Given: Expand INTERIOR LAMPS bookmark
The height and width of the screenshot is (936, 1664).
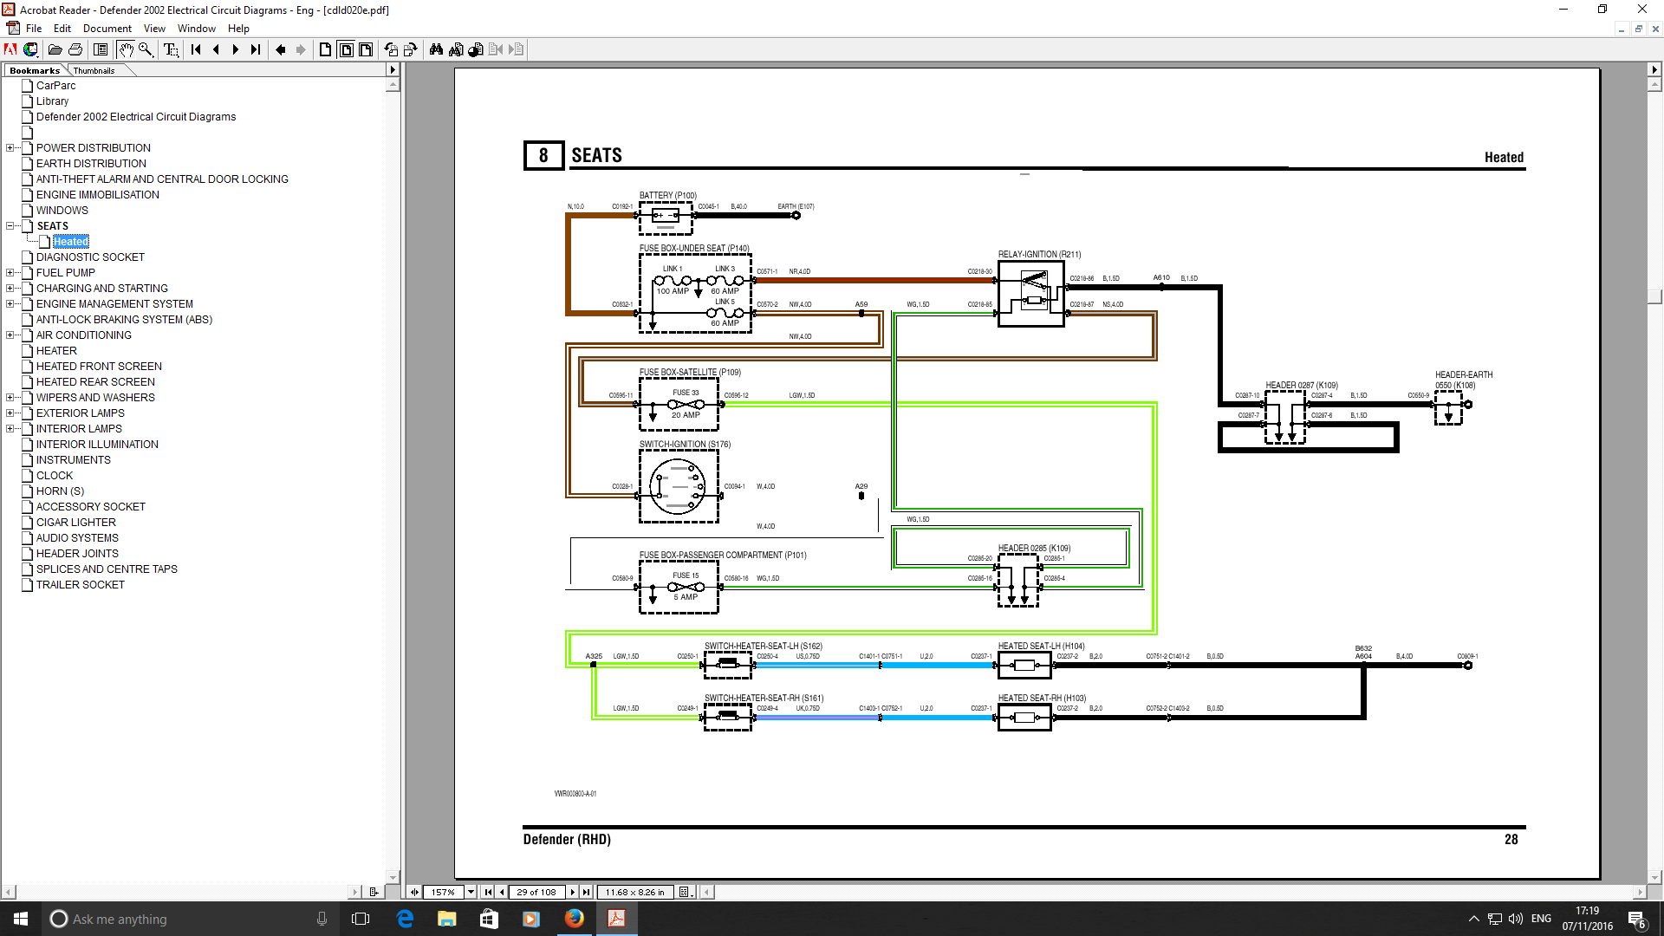Looking at the screenshot, I should pyautogui.click(x=10, y=429).
